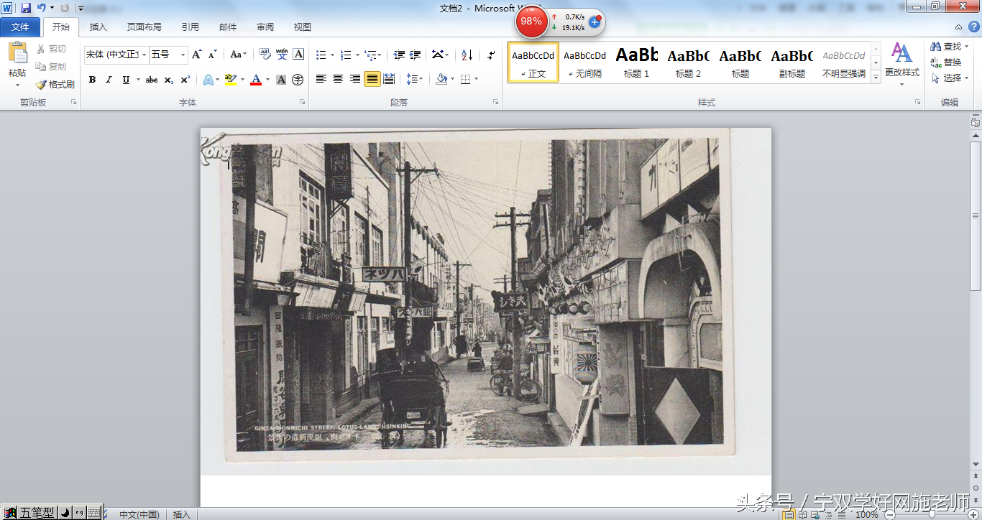
Task: Click the Sort A-Z icon
Action: click(x=467, y=55)
